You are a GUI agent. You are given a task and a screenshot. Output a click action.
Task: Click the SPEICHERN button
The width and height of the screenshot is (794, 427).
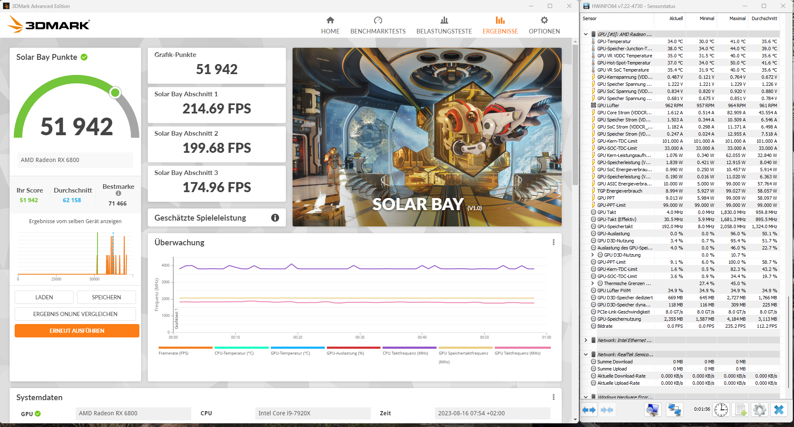(106, 297)
